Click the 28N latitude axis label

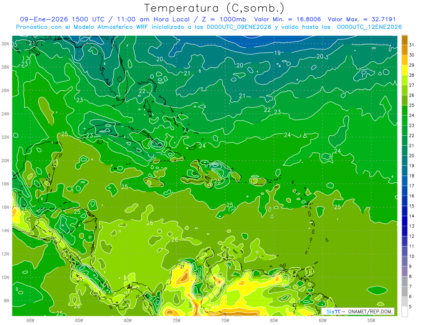point(6,67)
